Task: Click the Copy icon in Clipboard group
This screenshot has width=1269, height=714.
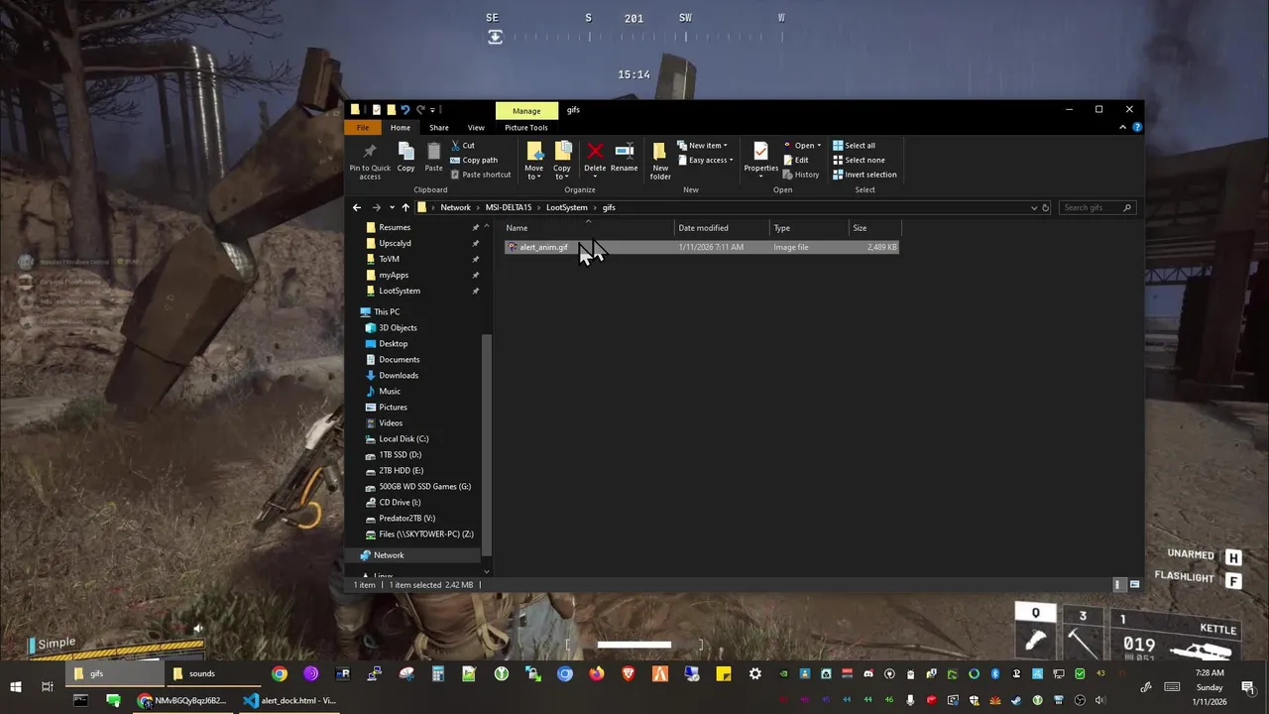Action: tap(405, 151)
